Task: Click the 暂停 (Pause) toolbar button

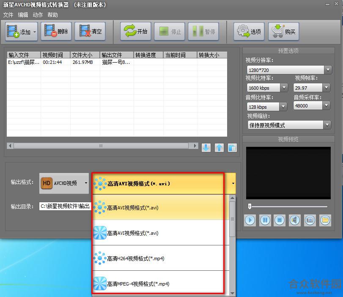Action: pyautogui.click(x=203, y=32)
